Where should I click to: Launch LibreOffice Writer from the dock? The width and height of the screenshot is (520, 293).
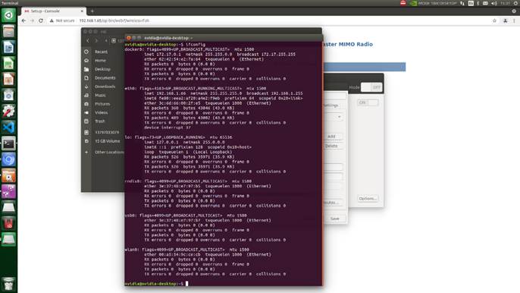[x=8, y=48]
